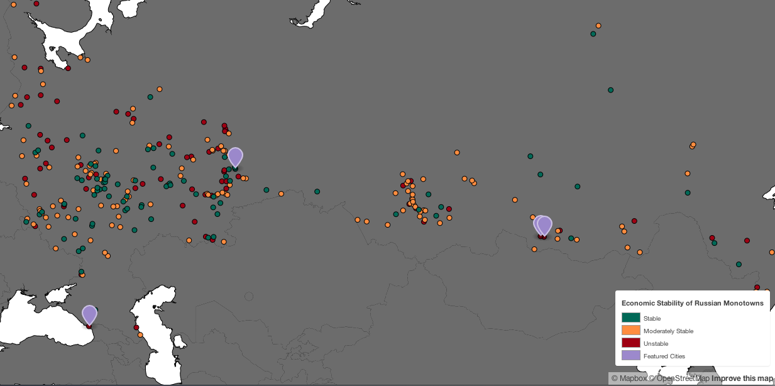Screen dimensions: 775x386
Task: Click the right-hand purple pin in Siberia pair
Action: pos(545,225)
